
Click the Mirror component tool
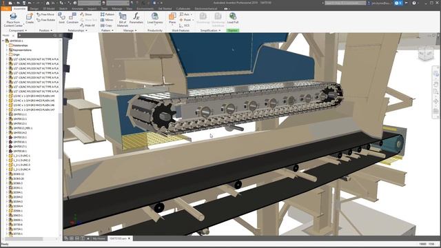point(107,20)
